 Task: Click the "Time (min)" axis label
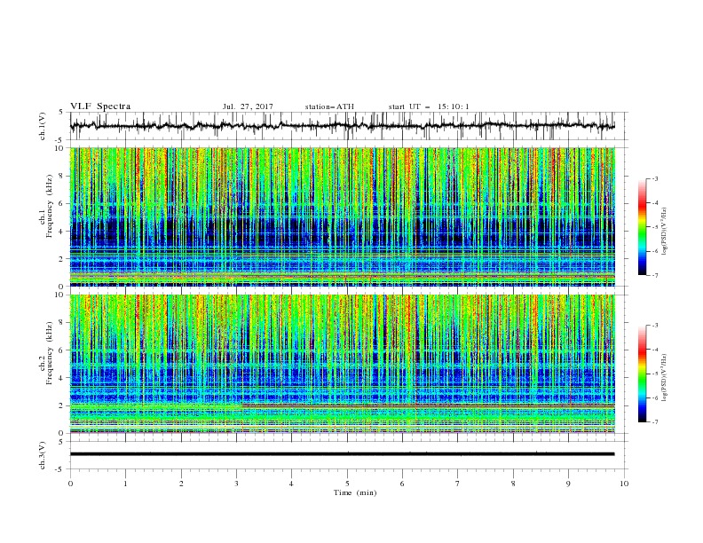(x=355, y=492)
